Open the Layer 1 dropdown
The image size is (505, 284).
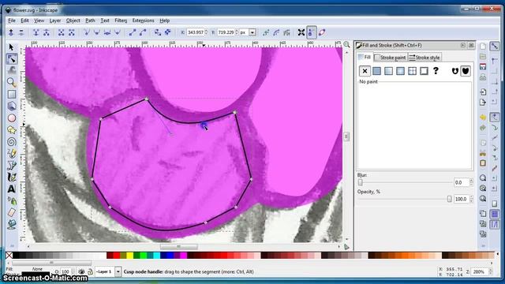pos(118,271)
